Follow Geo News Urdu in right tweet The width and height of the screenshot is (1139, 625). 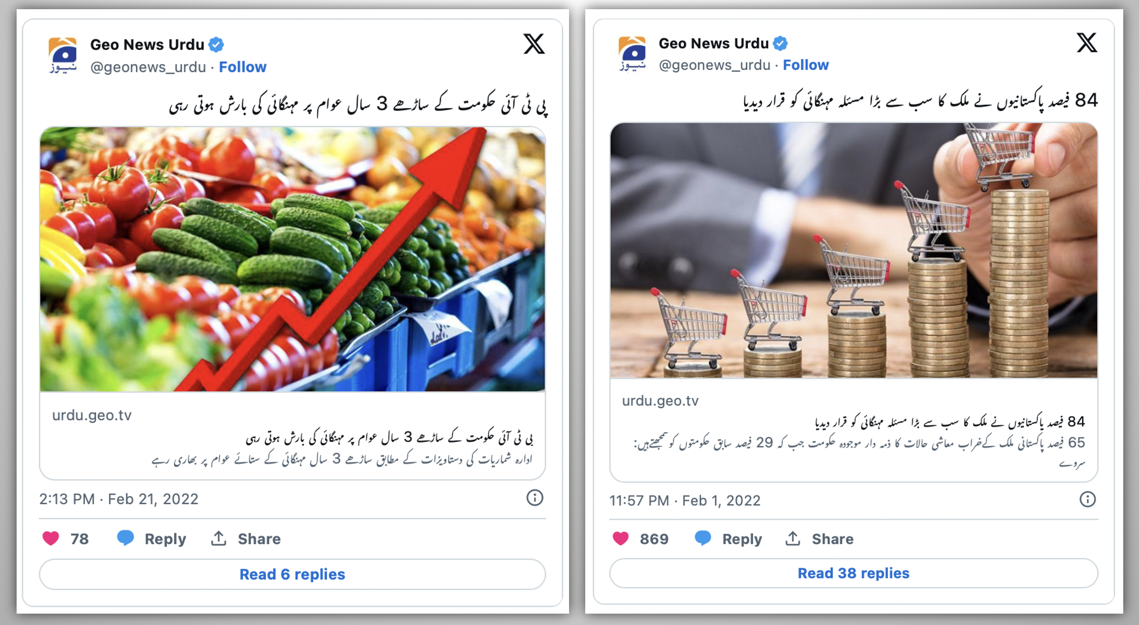pos(806,65)
